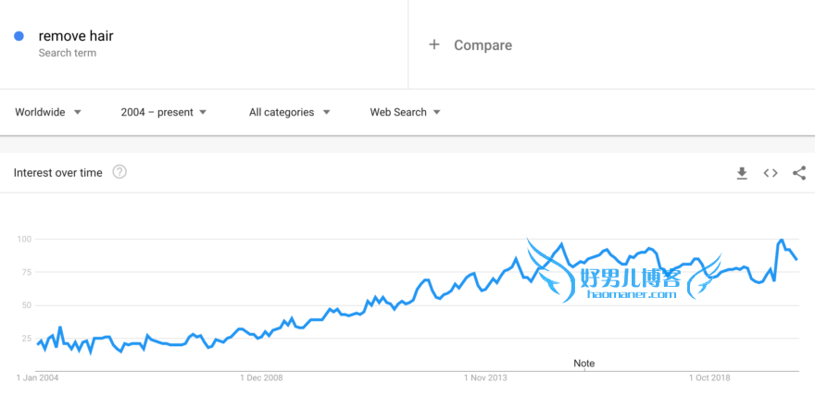815x396 pixels.
Task: Edit the remove hair search term
Action: pos(76,36)
